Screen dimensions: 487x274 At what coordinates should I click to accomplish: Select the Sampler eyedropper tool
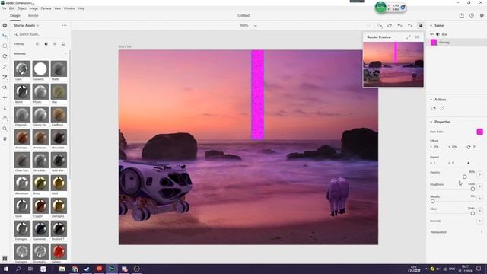[5, 77]
